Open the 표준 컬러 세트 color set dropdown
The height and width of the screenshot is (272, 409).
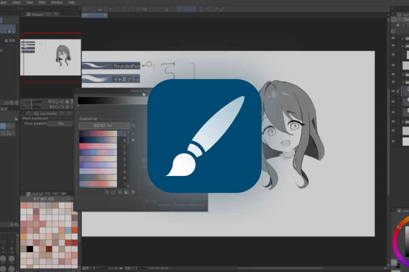(46, 199)
